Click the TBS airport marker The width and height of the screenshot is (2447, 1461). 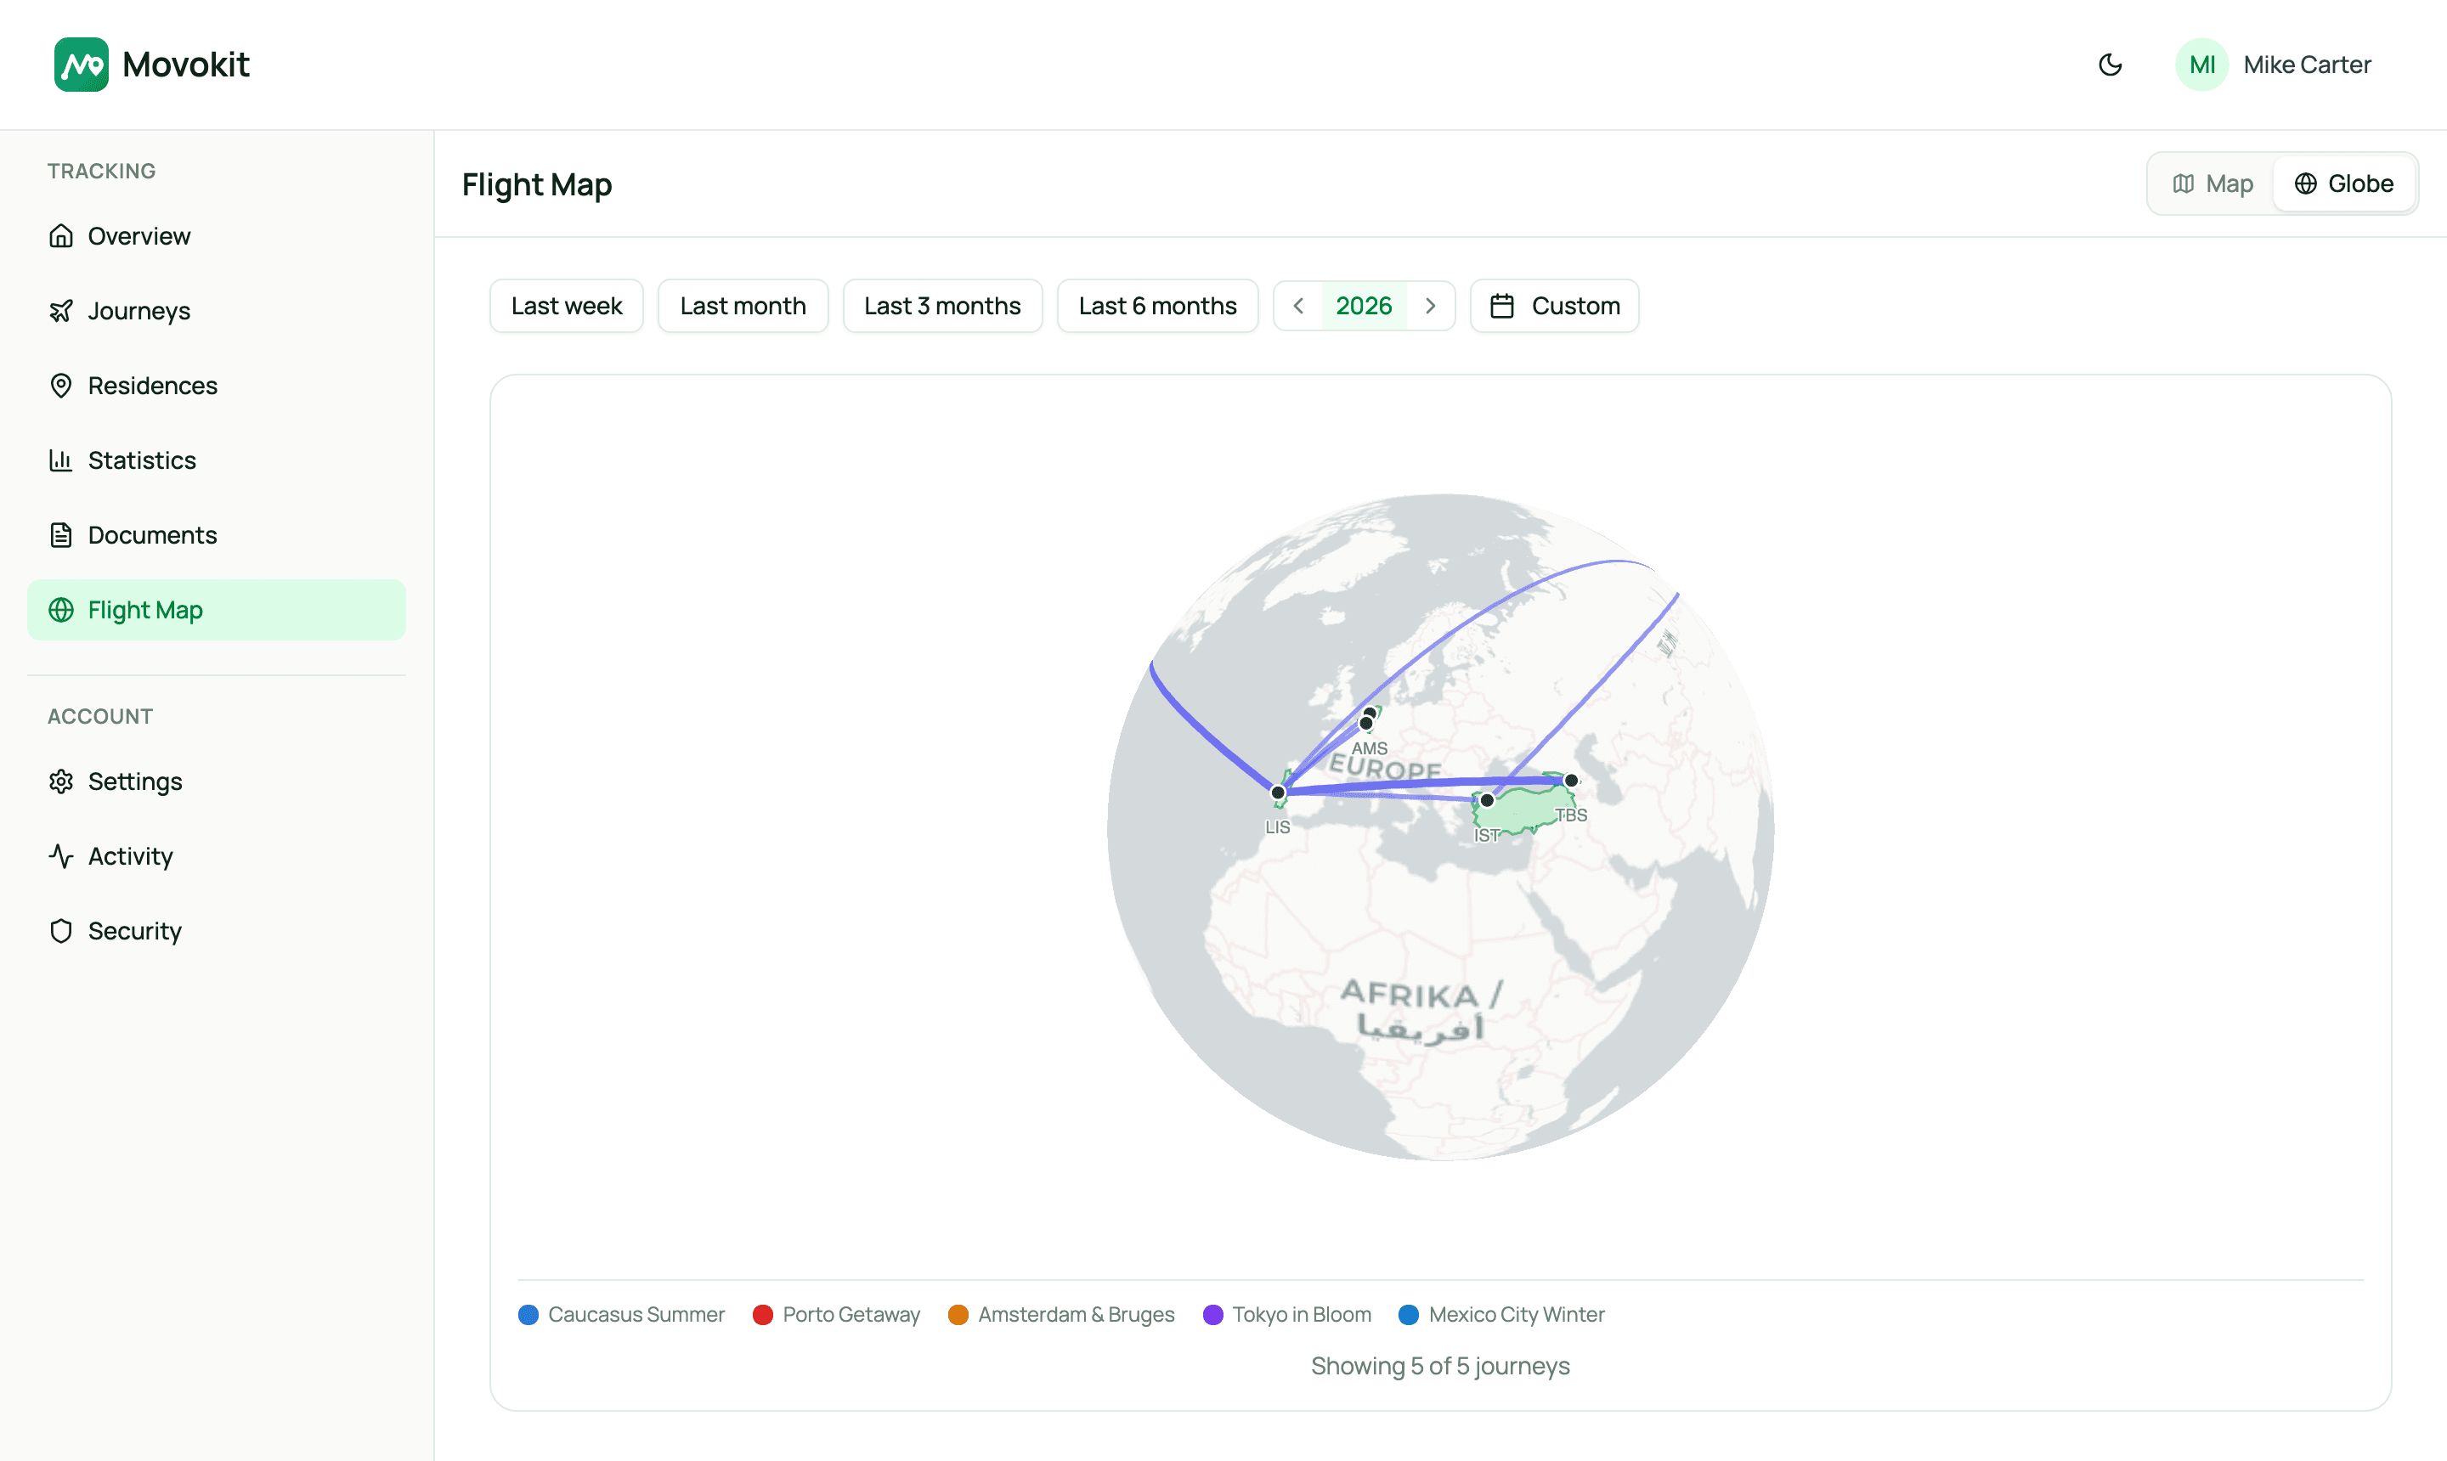point(1571,781)
